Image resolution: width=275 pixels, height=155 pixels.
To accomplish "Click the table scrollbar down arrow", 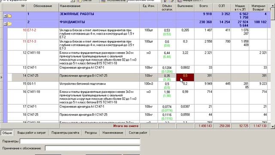I will tap(273, 126).
